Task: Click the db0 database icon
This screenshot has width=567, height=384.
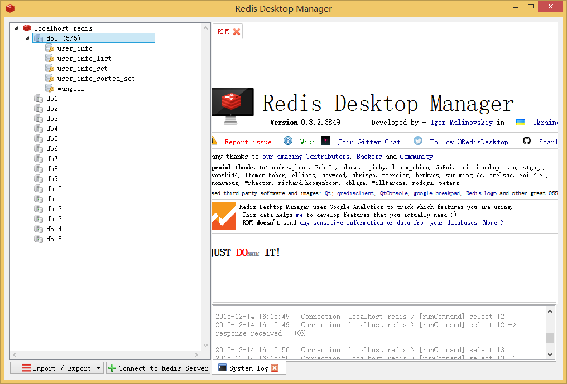Action: (39, 38)
